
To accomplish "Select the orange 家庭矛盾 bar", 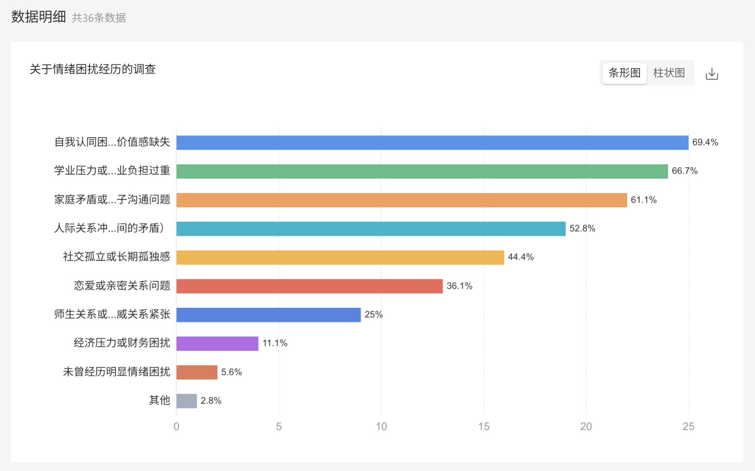I will pos(401,199).
